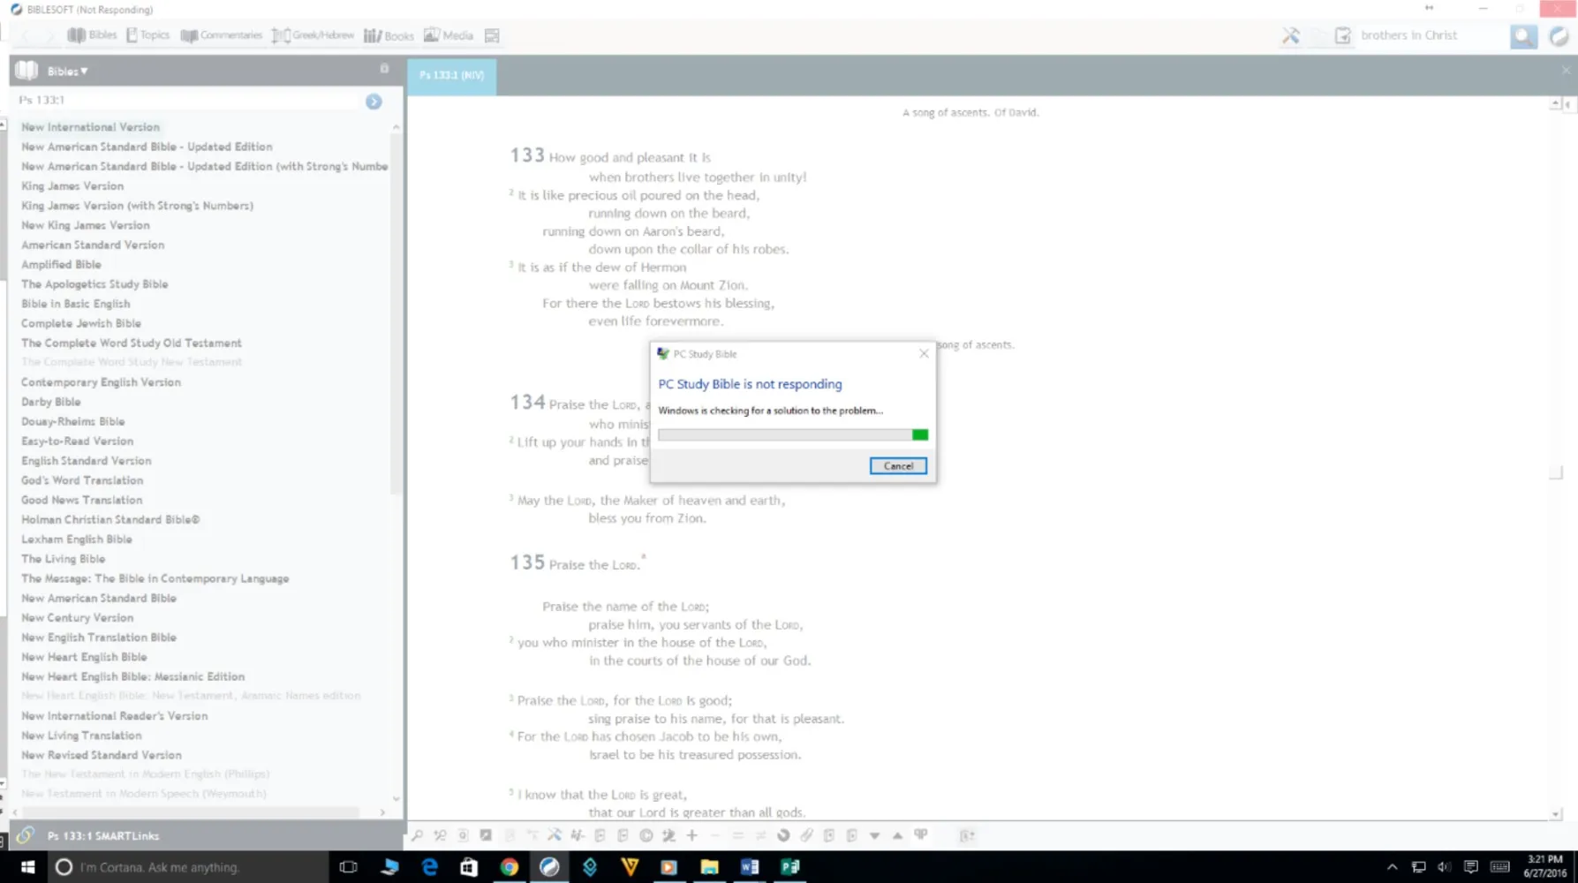The width and height of the screenshot is (1578, 883).
Task: Click the crossed tools icon in bottom toolbar
Action: (555, 835)
